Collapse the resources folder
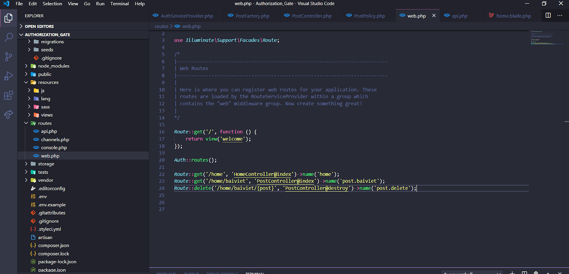The height and width of the screenshot is (274, 569). click(x=26, y=82)
